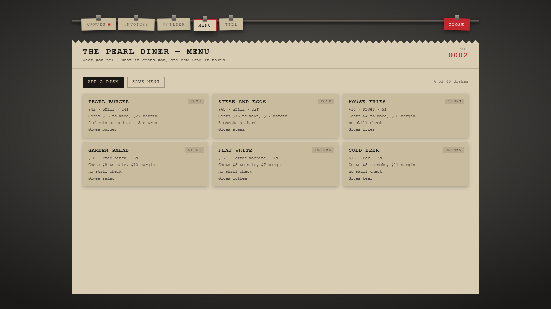The width and height of the screenshot is (551, 309).
Task: Click '$68 · Grill · 22s' line
Action: tap(238, 110)
